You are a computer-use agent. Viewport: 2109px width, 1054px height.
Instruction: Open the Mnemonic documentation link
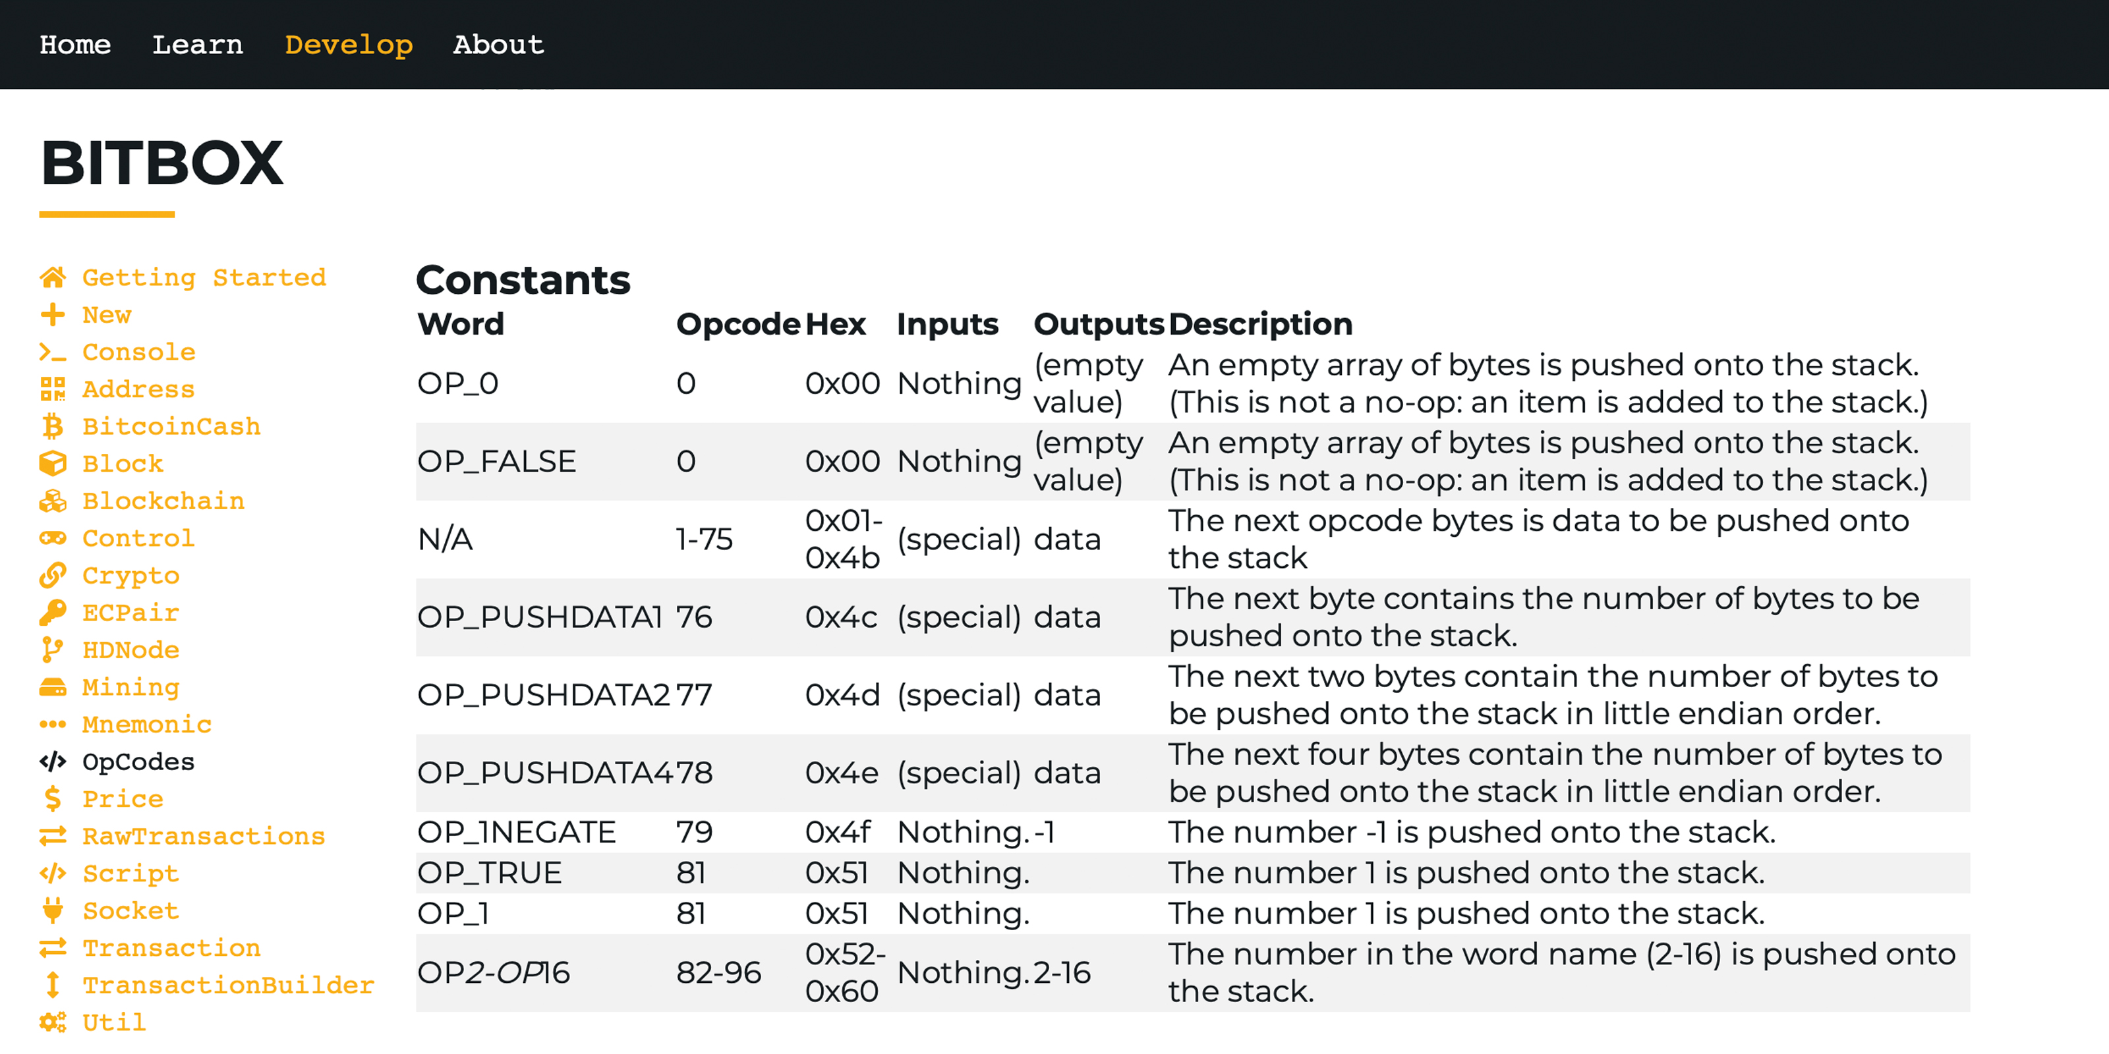tap(148, 724)
